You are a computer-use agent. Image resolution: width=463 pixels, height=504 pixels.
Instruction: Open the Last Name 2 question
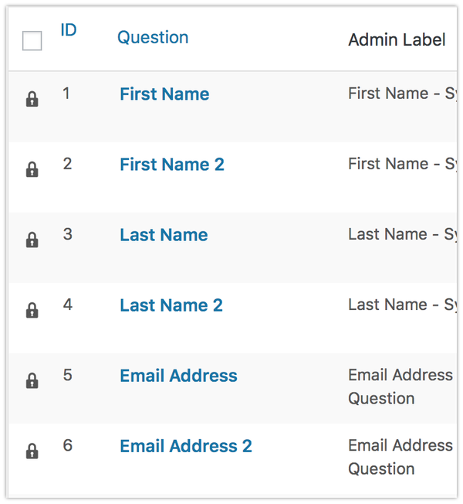(171, 305)
